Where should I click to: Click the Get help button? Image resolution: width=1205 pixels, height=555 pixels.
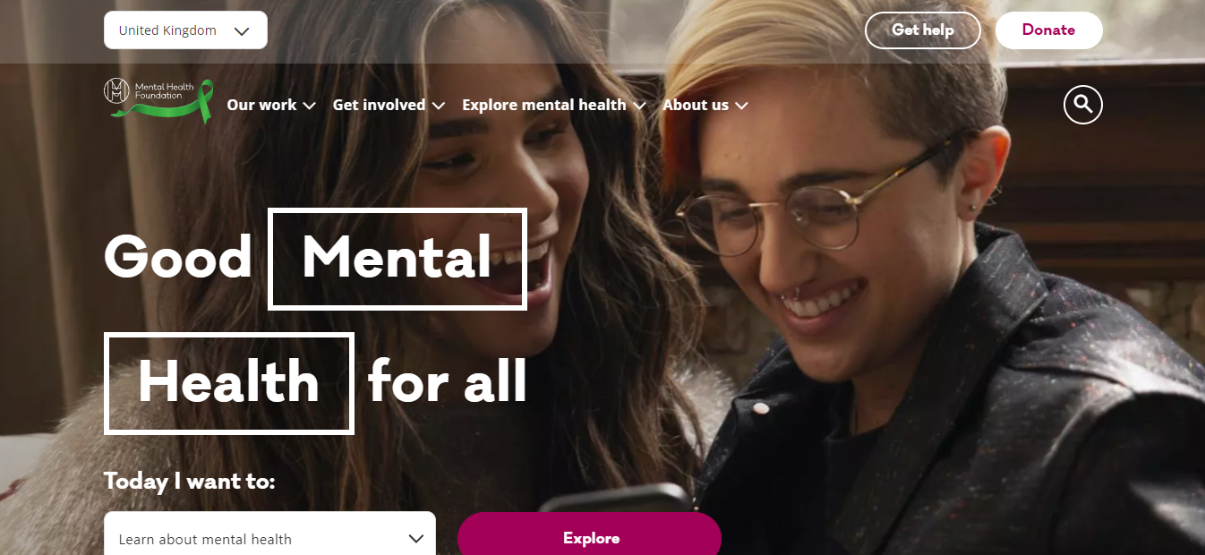(x=922, y=30)
